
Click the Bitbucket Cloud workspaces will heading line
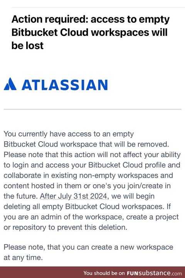tap(89, 32)
